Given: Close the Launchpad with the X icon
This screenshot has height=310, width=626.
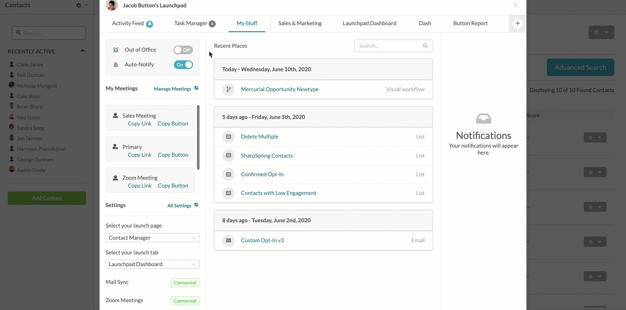Looking at the screenshot, I should coord(516,5).
